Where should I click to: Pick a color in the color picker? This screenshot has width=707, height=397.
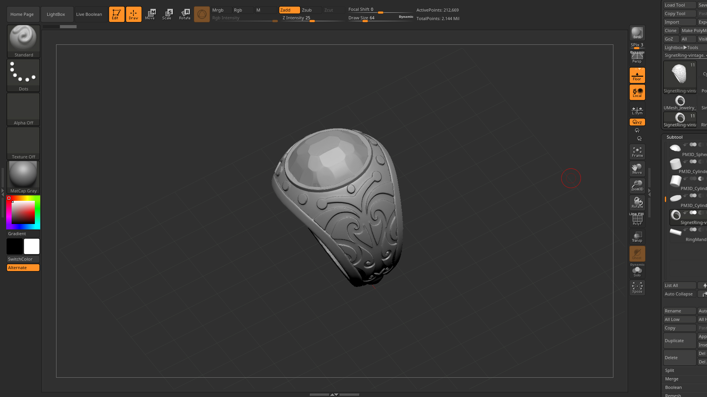[23, 212]
